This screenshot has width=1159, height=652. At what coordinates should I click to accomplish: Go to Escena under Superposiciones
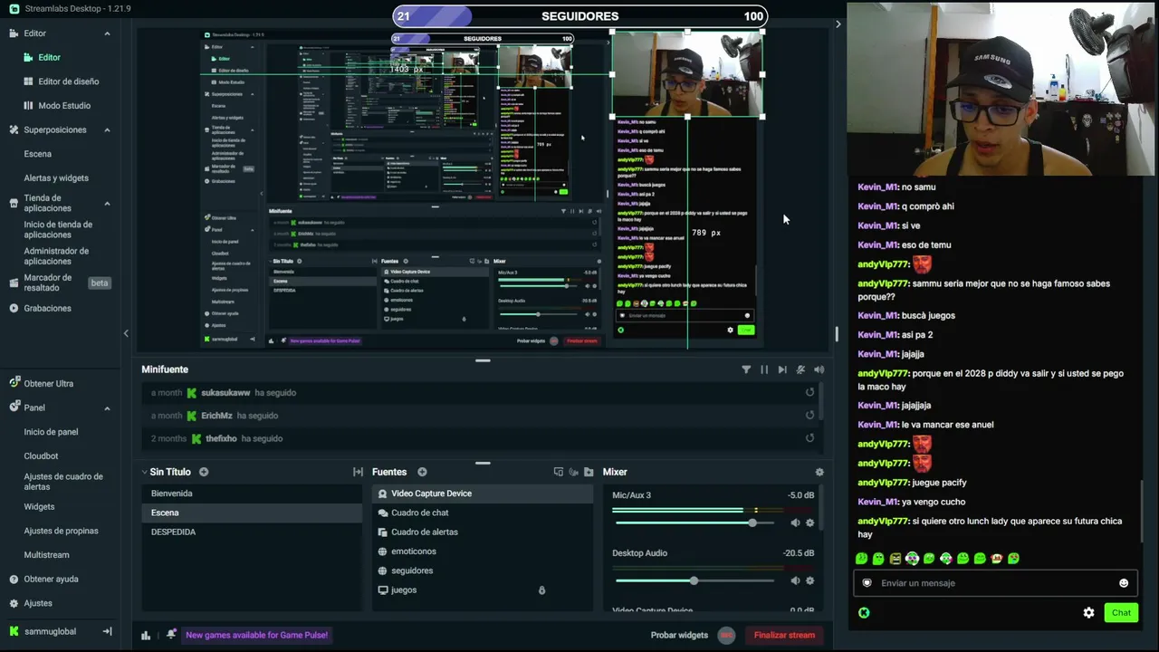click(37, 154)
